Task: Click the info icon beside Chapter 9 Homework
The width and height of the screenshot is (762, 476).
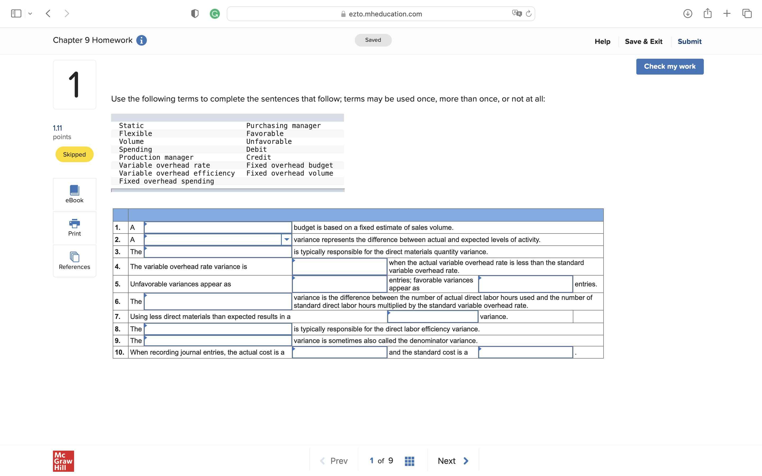Action: 141,40
